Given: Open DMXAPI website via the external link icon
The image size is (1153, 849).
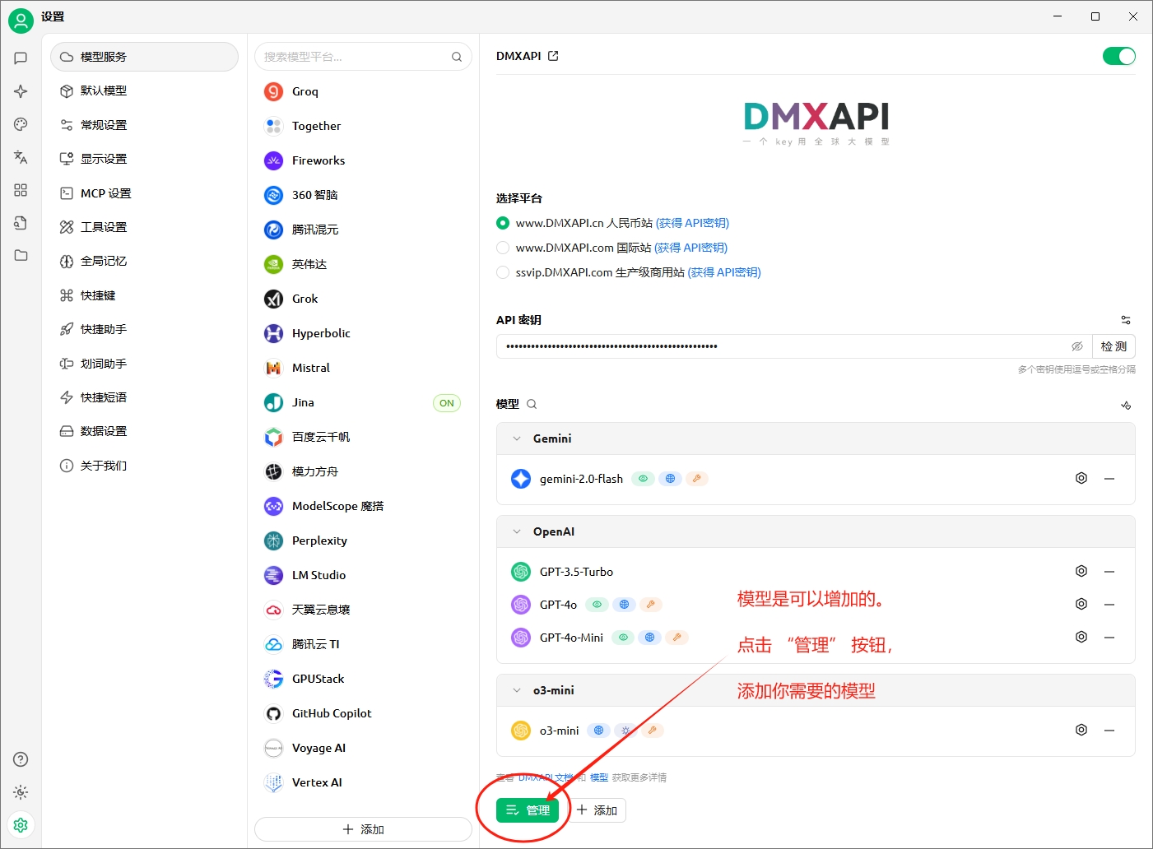Looking at the screenshot, I should [553, 55].
